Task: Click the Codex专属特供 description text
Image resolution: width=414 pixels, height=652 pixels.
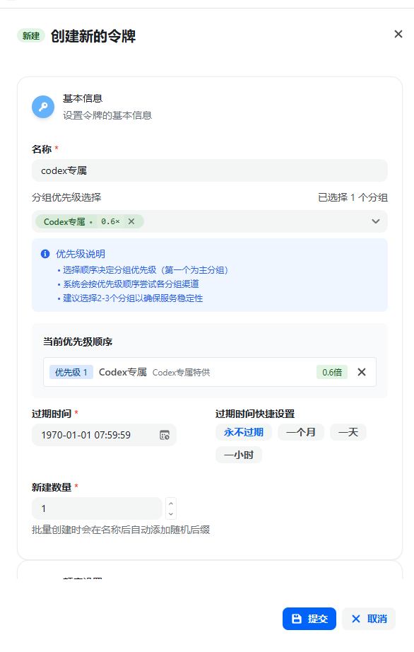Action: [x=181, y=372]
